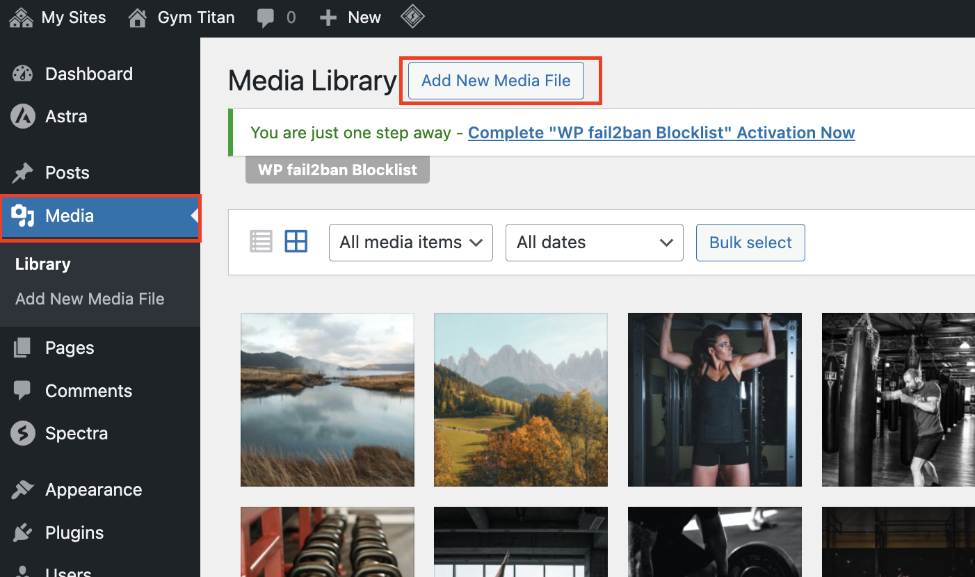This screenshot has height=577, width=975.
Task: Click the comment count 0 in admin bar
Action: pos(291,17)
